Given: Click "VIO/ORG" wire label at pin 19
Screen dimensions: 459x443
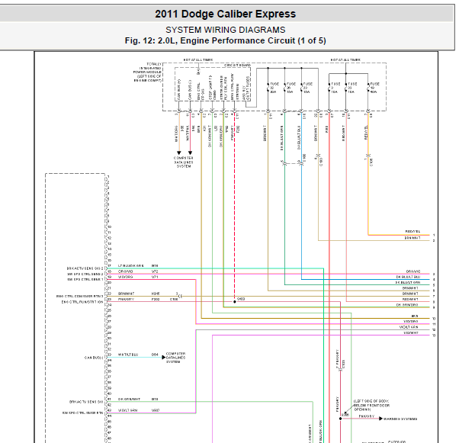Looking at the screenshot, I should [x=125, y=277].
